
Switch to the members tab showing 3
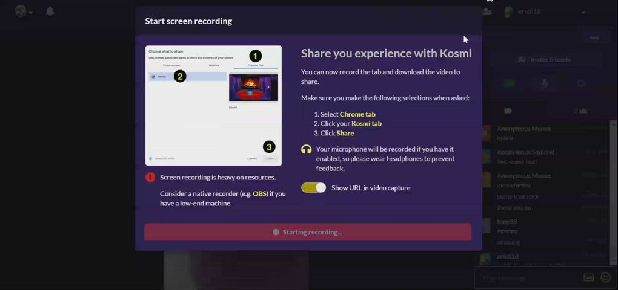[x=580, y=111]
